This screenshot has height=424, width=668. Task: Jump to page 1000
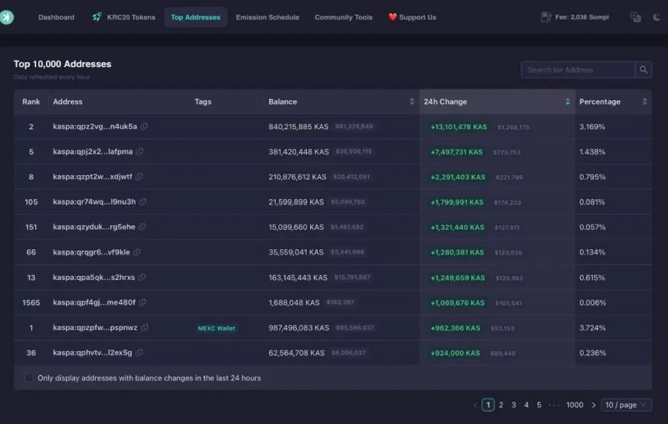click(x=575, y=405)
